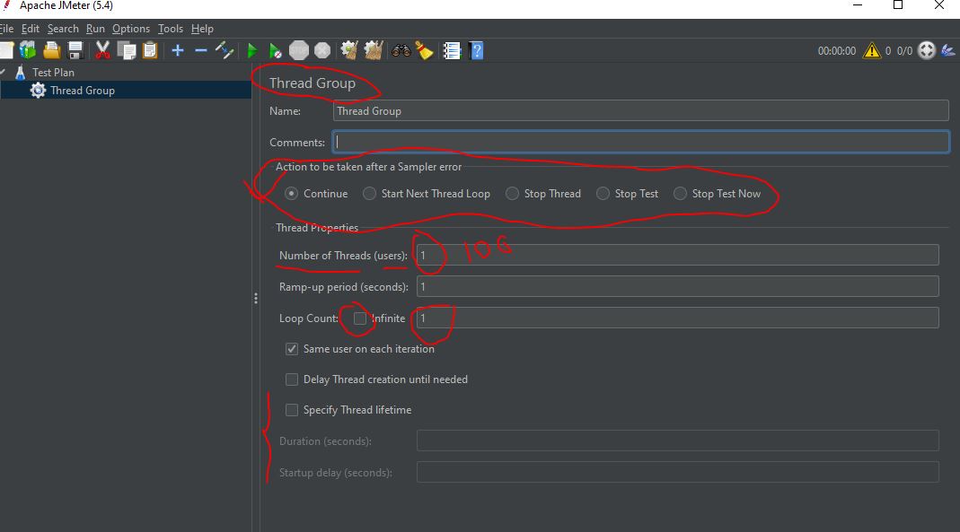Screen dimensions: 960x532
Task: Select Start Next Thread Loop option
Action: tap(369, 194)
